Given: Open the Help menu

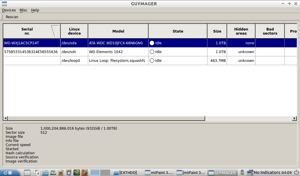Looking at the screenshot, I should pyautogui.click(x=35, y=10).
